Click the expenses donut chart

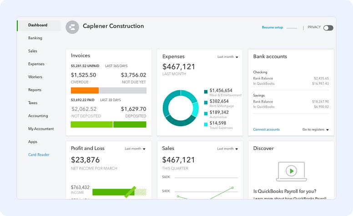pos(181,108)
